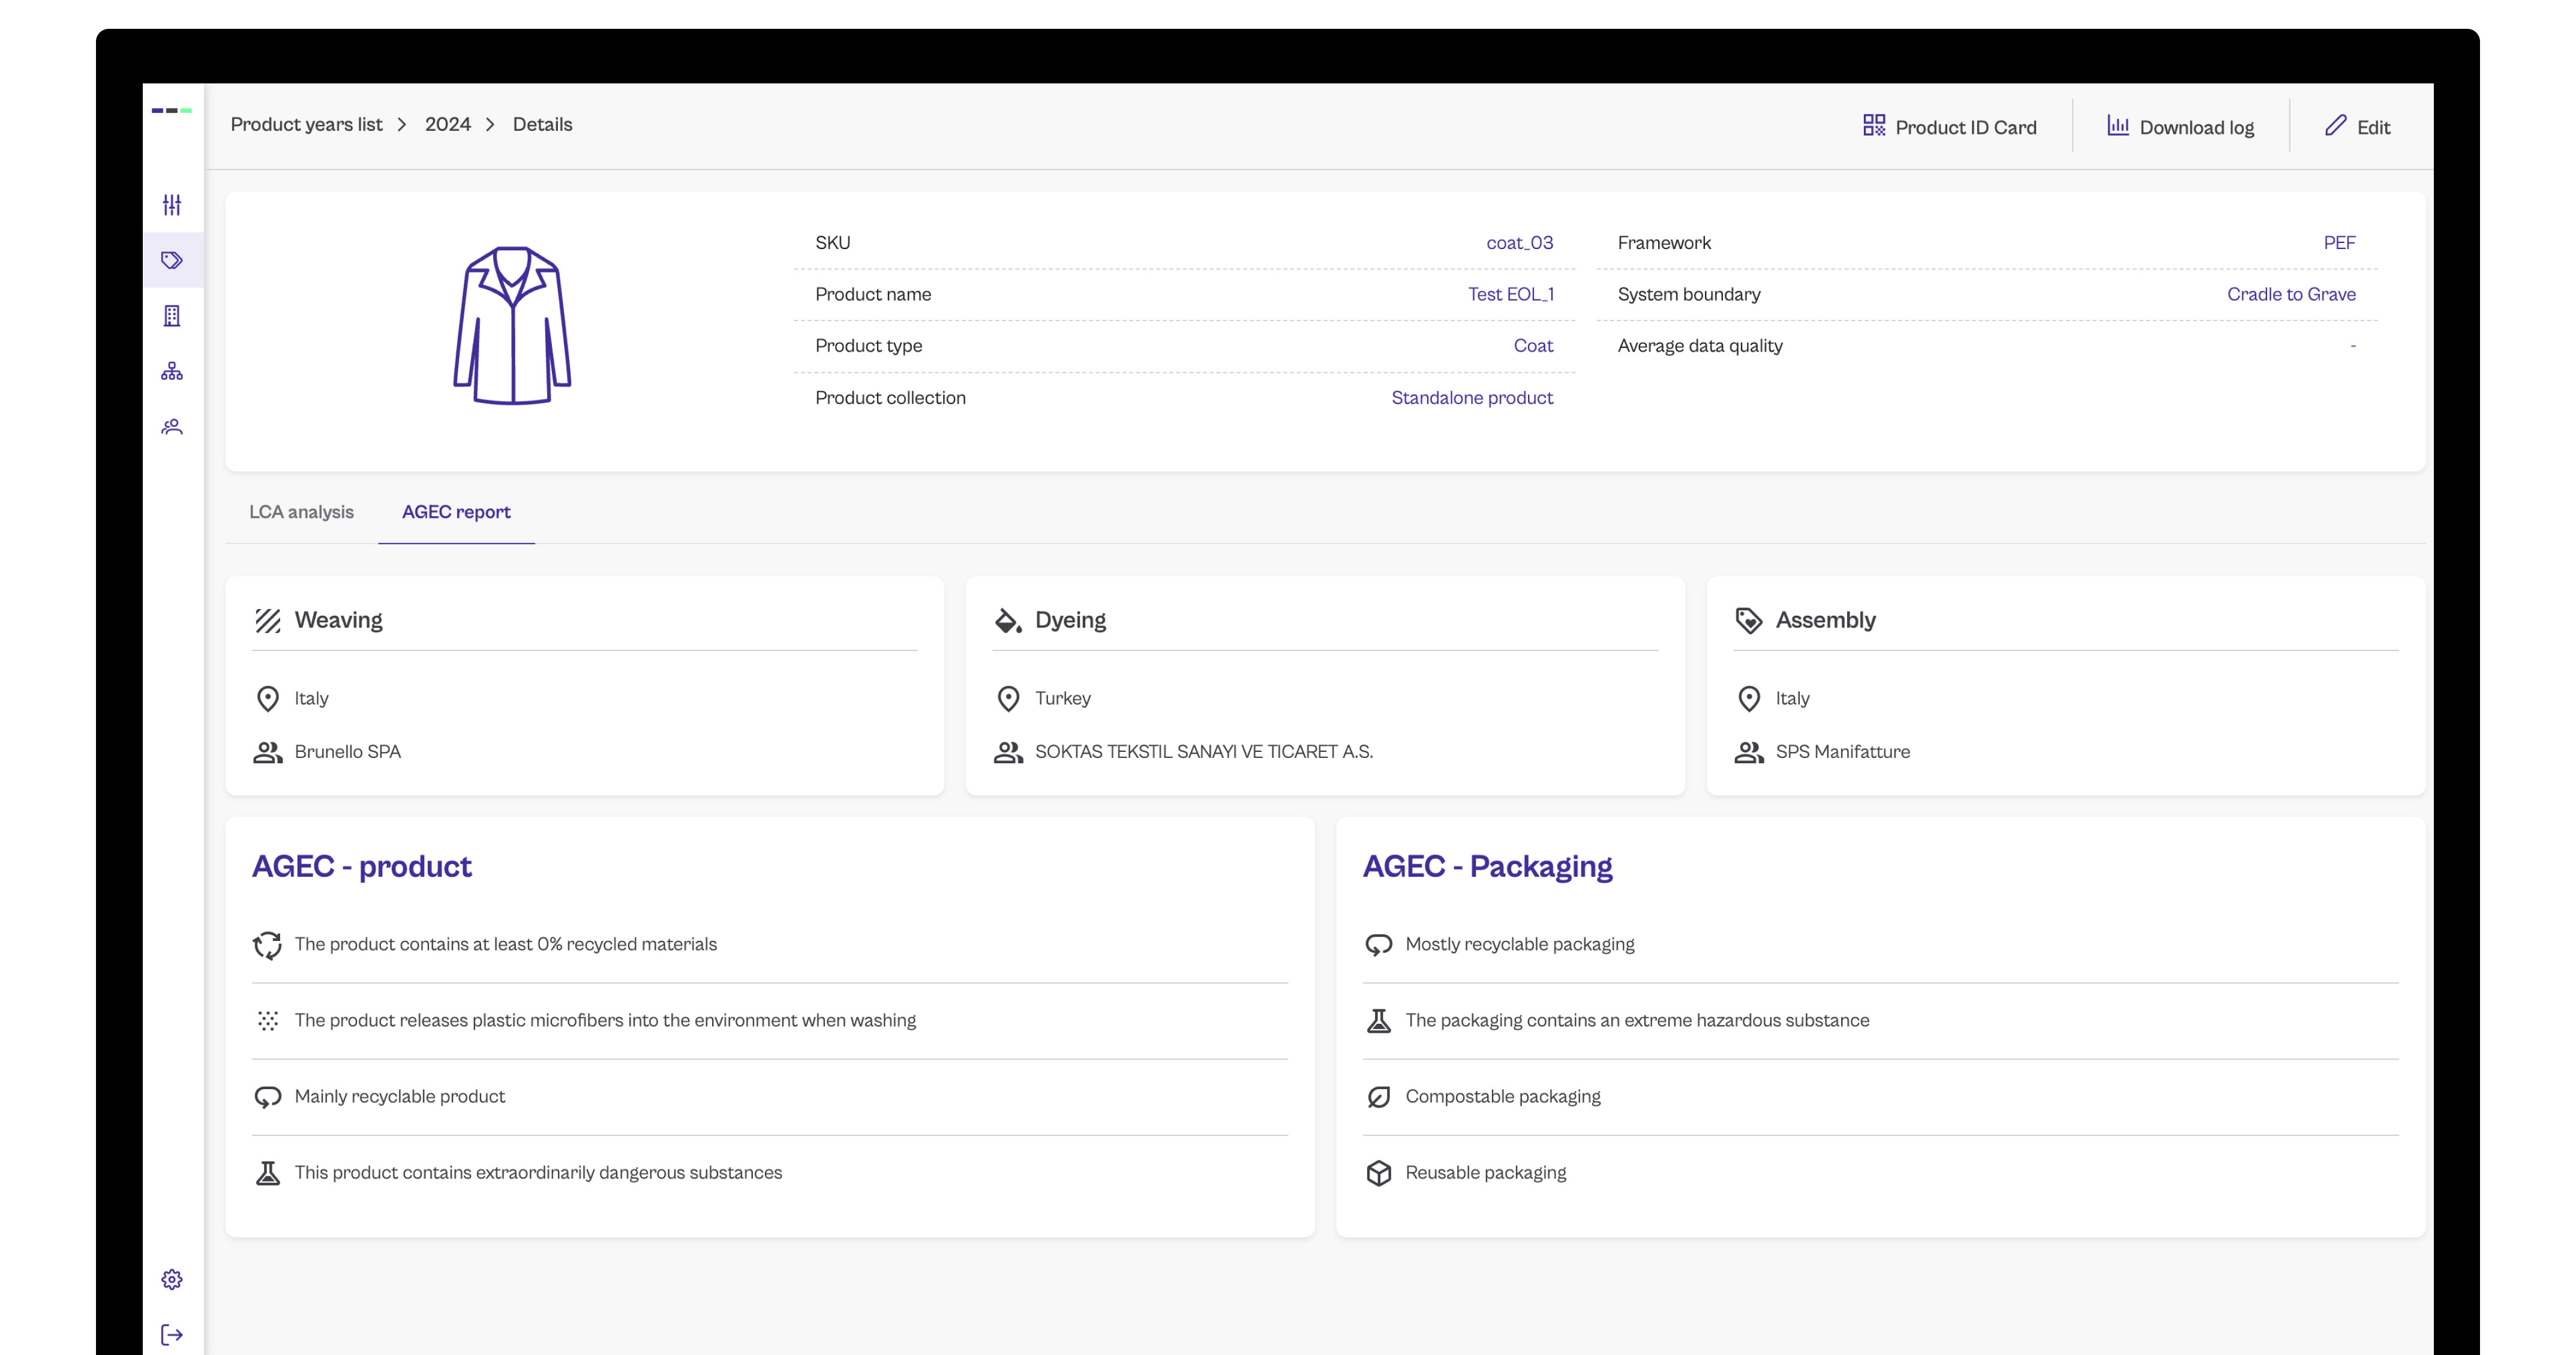Image resolution: width=2576 pixels, height=1355 pixels.
Task: Click SOKTAS TEKSTIL SANAYI VE TICARET A.S.
Action: coord(1203,751)
